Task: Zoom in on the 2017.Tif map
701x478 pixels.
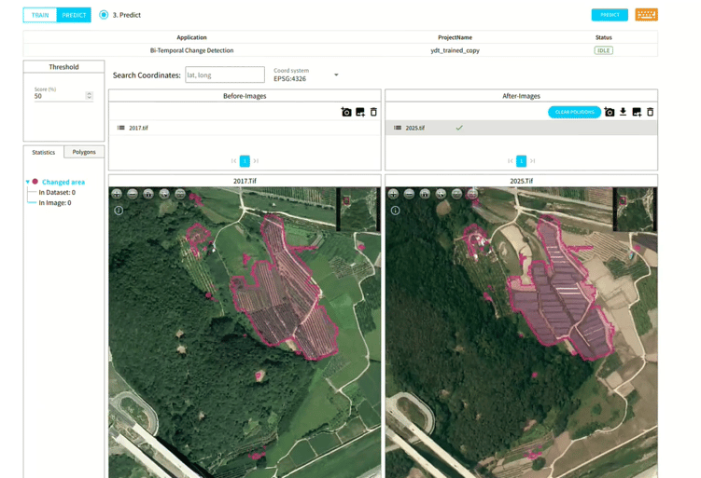Action: (x=117, y=194)
